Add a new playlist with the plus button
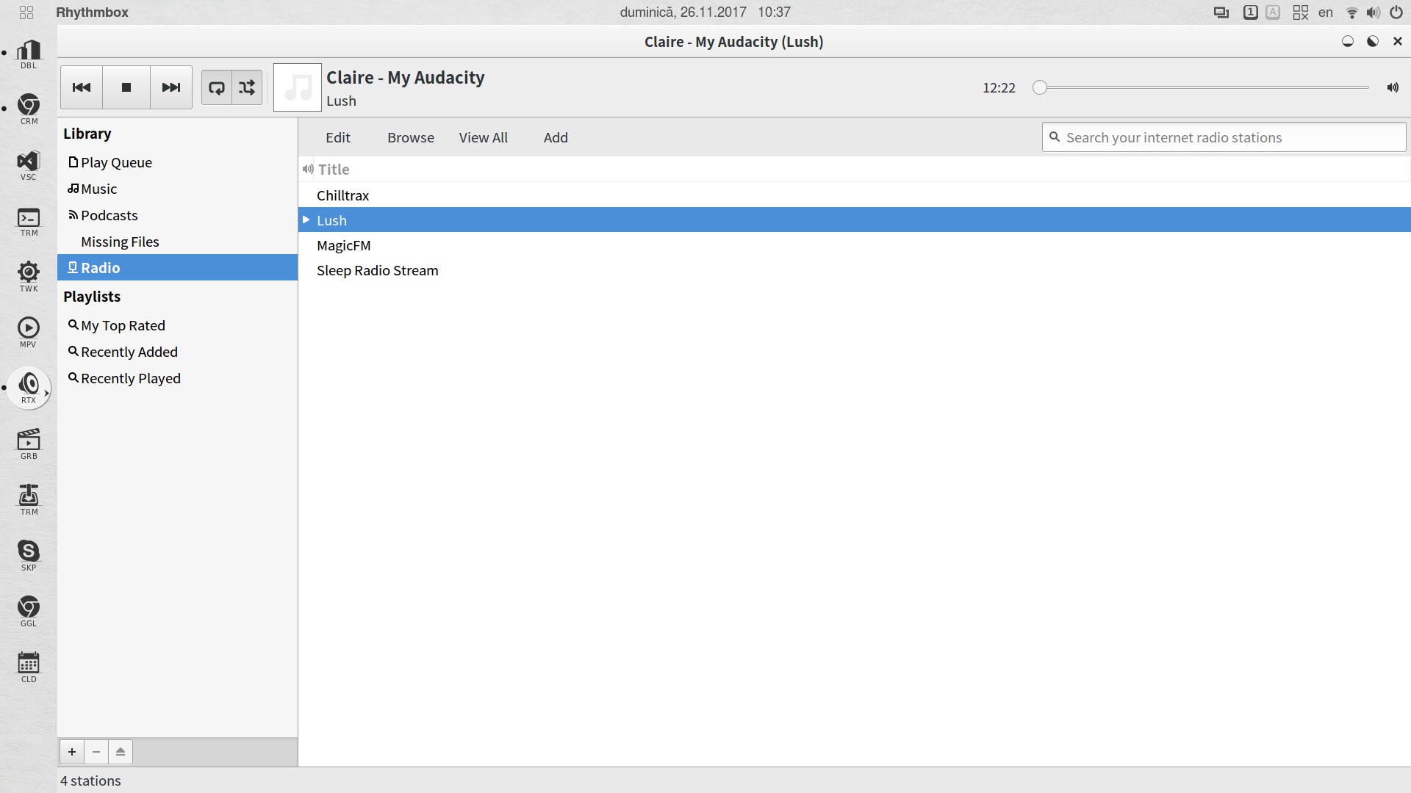 point(72,752)
